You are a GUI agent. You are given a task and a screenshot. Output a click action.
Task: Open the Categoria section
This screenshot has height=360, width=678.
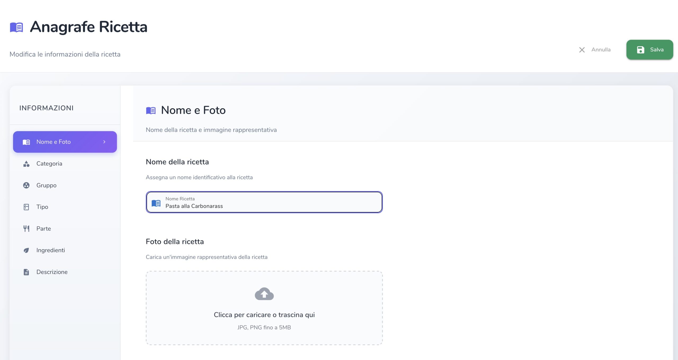click(x=49, y=164)
